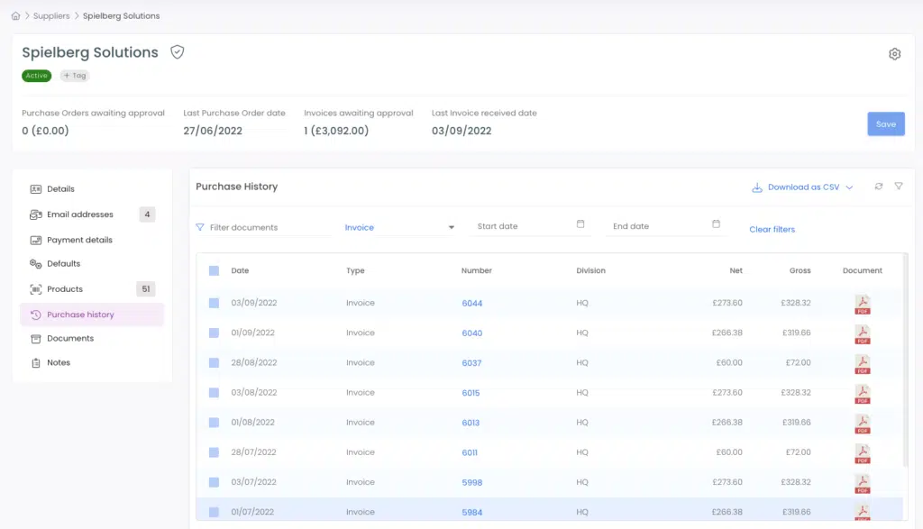Open PDF document for invoice 6011
This screenshot has height=529, width=923.
point(863,453)
